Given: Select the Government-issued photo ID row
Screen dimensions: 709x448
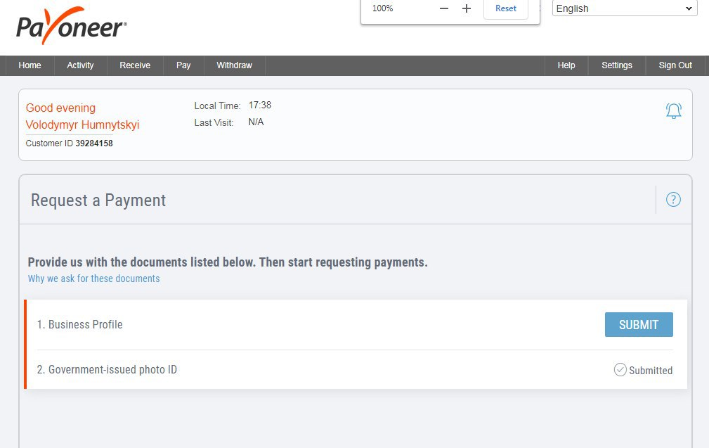Looking at the screenshot, I should [355, 370].
